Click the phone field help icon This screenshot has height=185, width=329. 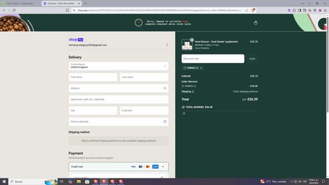coord(165,122)
